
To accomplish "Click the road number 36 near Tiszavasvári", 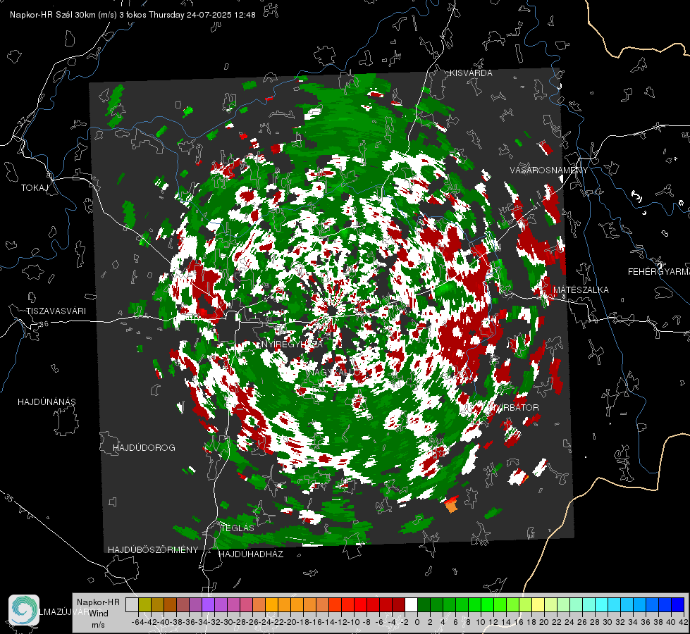I will pyautogui.click(x=44, y=324).
